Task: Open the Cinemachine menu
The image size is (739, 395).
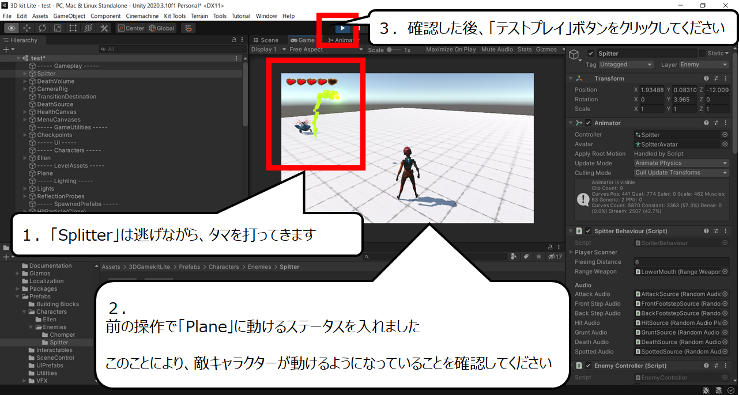Action: 142,16
